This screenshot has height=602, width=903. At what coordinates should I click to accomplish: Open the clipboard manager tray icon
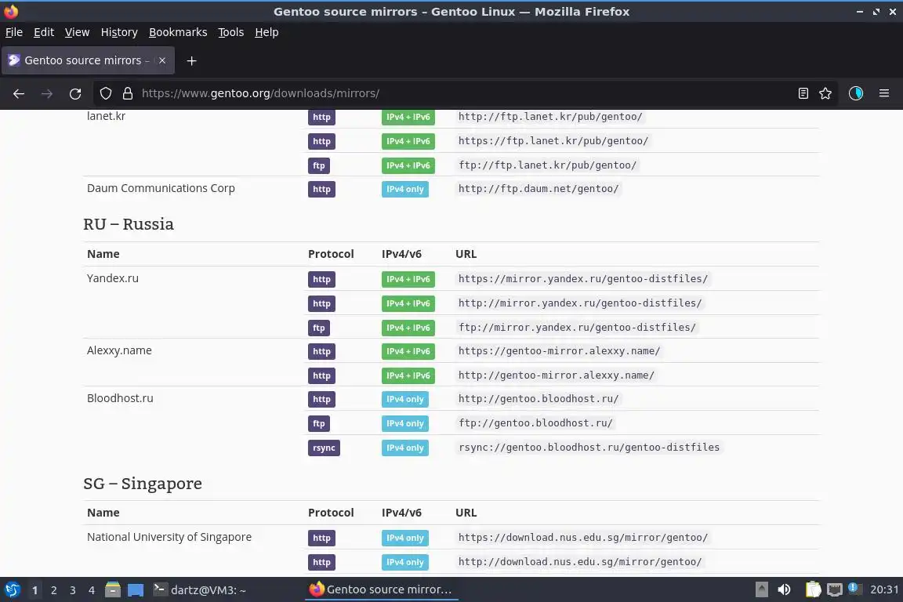(x=813, y=590)
